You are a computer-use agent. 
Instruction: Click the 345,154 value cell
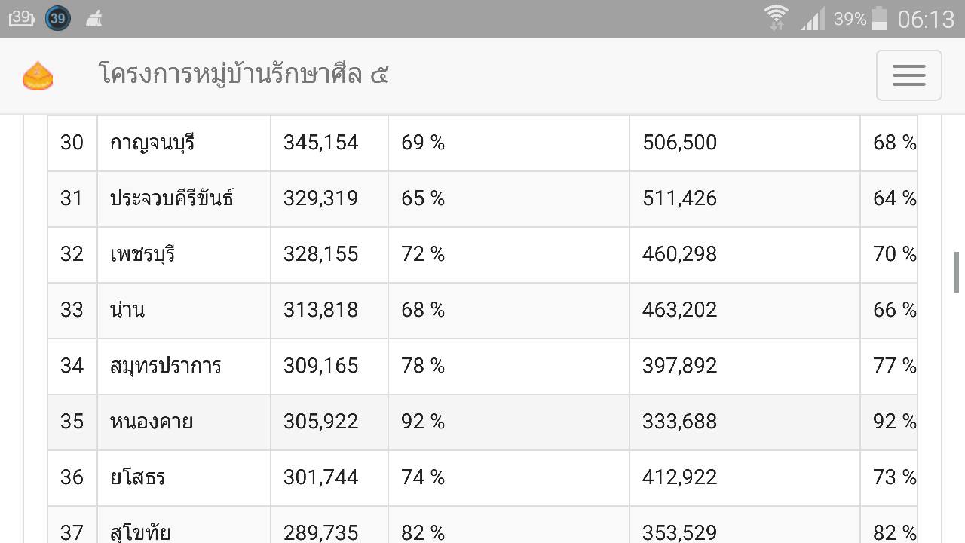pyautogui.click(x=329, y=143)
